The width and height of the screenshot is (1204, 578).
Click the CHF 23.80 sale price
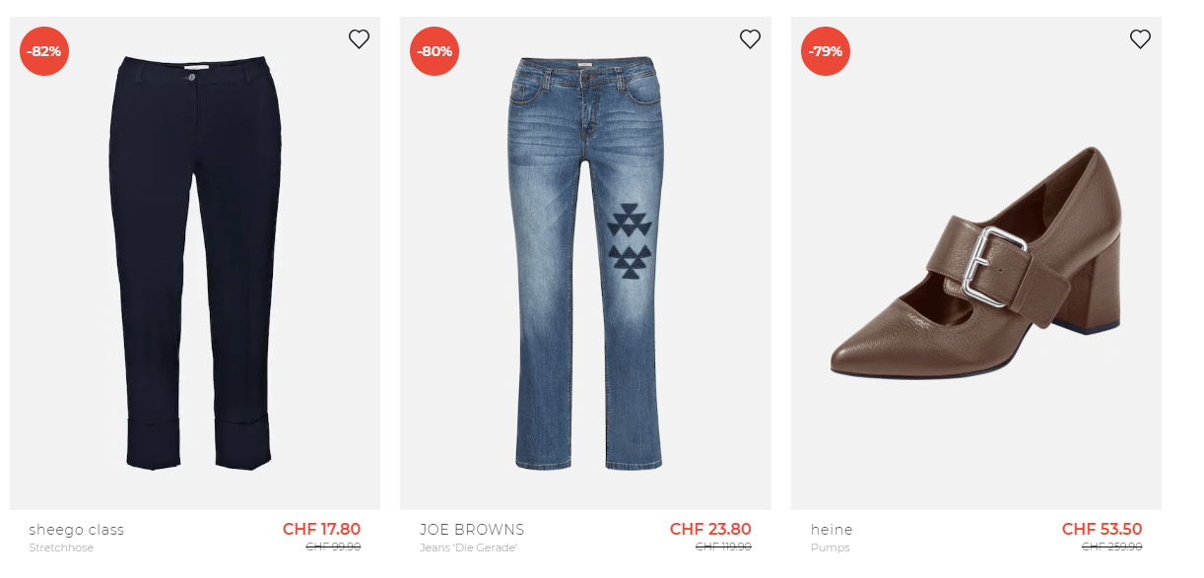pyautogui.click(x=710, y=529)
